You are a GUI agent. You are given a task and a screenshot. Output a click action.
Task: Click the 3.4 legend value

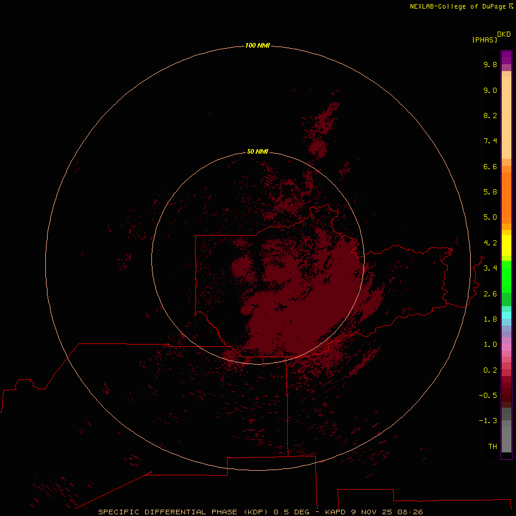tap(490, 268)
